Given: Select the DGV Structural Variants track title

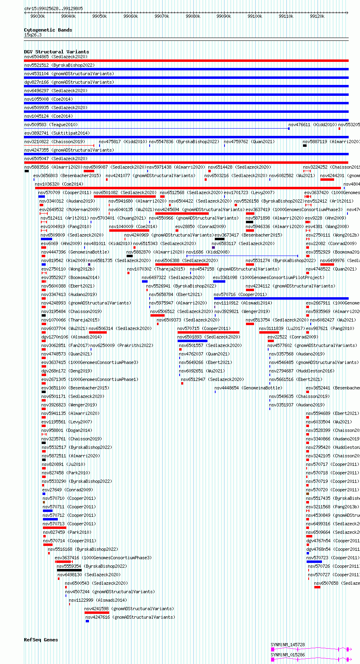Looking at the screenshot, I should tap(57, 52).
